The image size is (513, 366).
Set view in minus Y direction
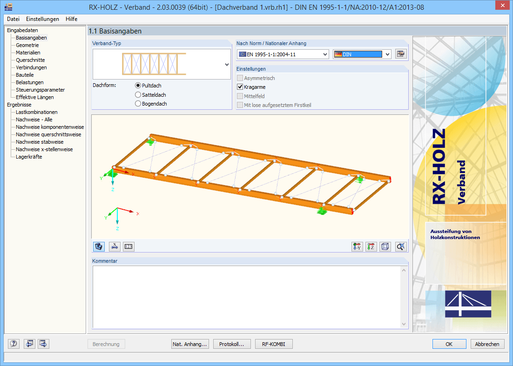[x=357, y=246]
